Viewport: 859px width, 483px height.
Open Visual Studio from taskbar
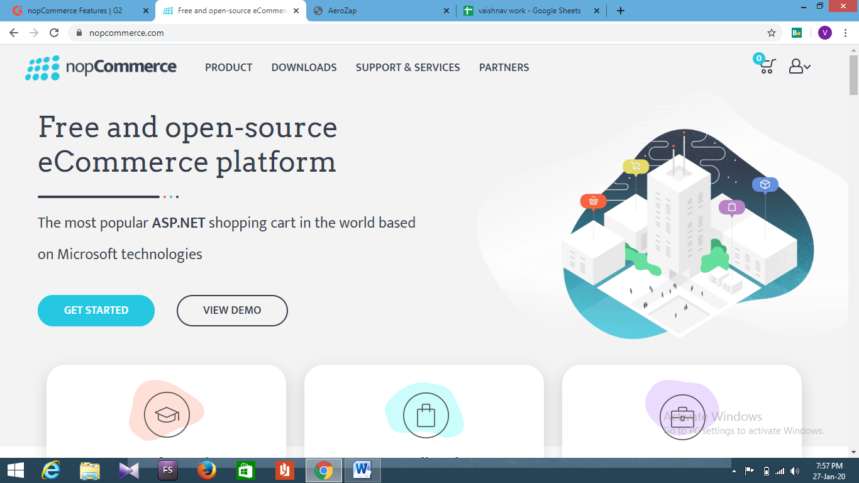(x=129, y=470)
